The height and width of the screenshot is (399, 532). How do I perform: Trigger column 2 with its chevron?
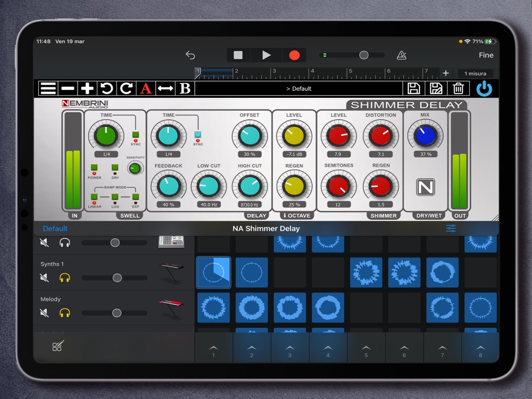[252, 348]
